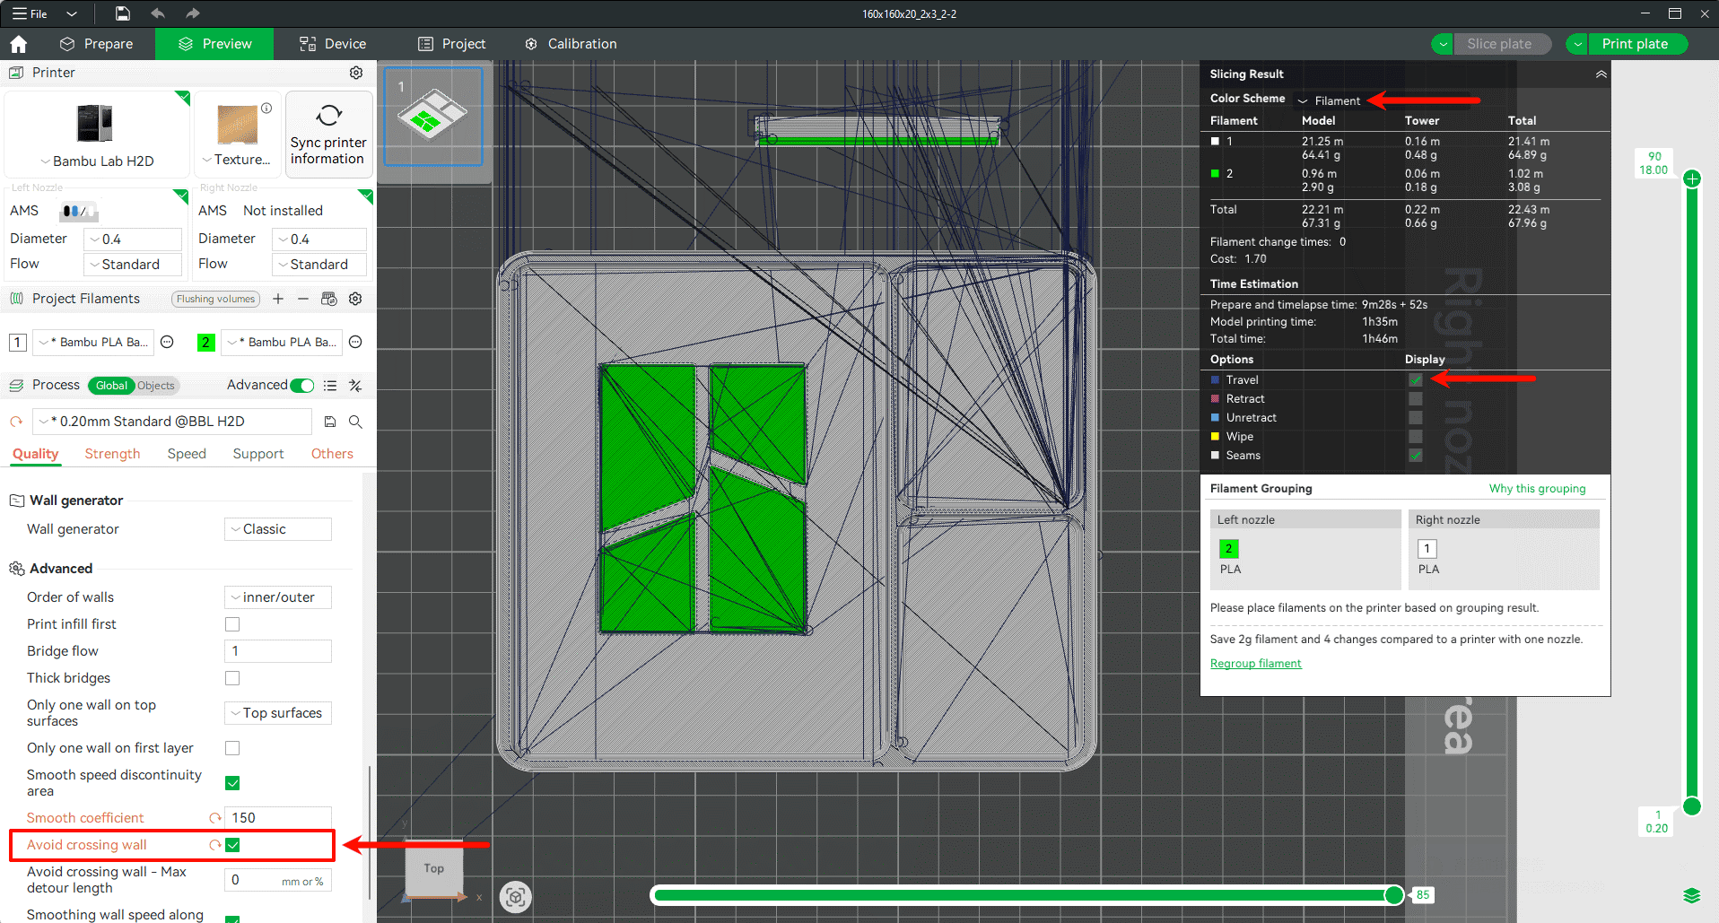Open the Order of walls dropdown
Viewport: 1719px width, 923px height.
[277, 597]
